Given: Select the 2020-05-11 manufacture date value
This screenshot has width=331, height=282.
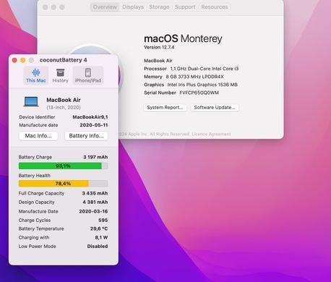Looking at the screenshot, I should tap(94, 125).
